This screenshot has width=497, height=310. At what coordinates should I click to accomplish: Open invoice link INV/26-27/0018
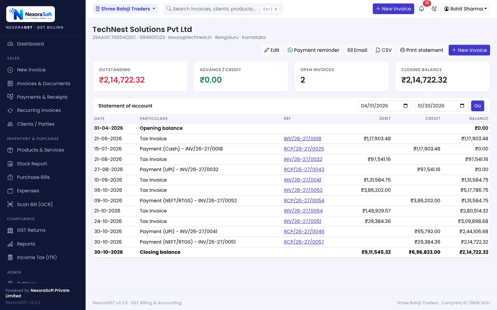pos(302,139)
